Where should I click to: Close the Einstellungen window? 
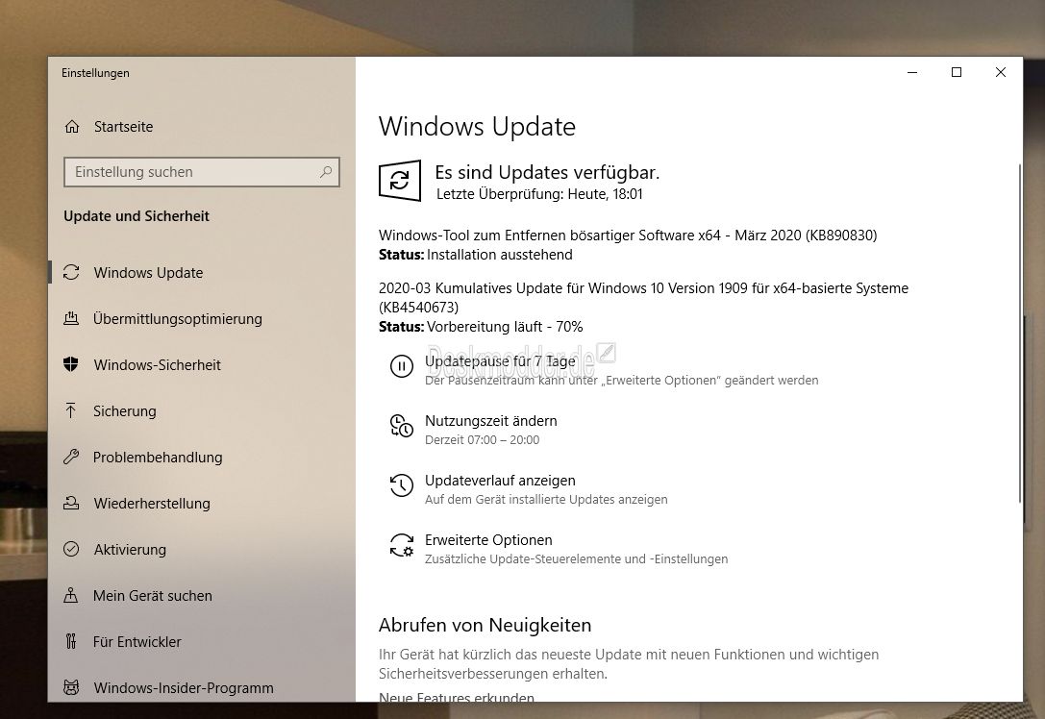(1001, 72)
